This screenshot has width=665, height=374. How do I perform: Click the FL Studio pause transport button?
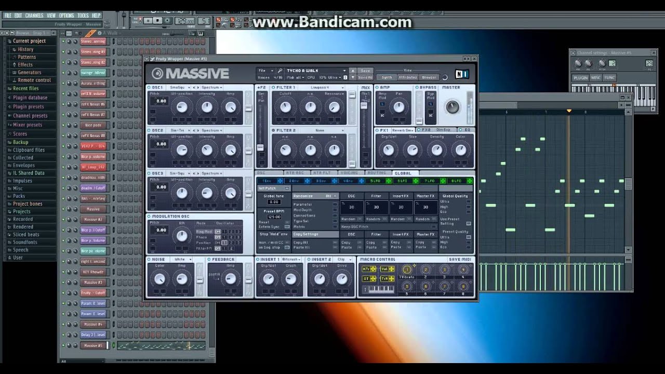pos(148,20)
